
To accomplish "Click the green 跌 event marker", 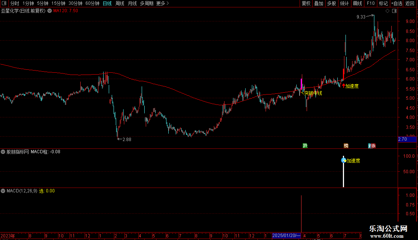I will click(305, 145).
